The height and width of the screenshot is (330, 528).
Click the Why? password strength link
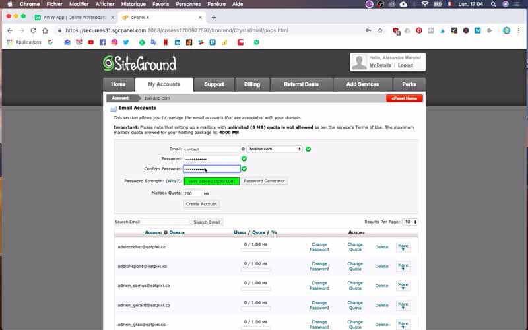[174, 181]
